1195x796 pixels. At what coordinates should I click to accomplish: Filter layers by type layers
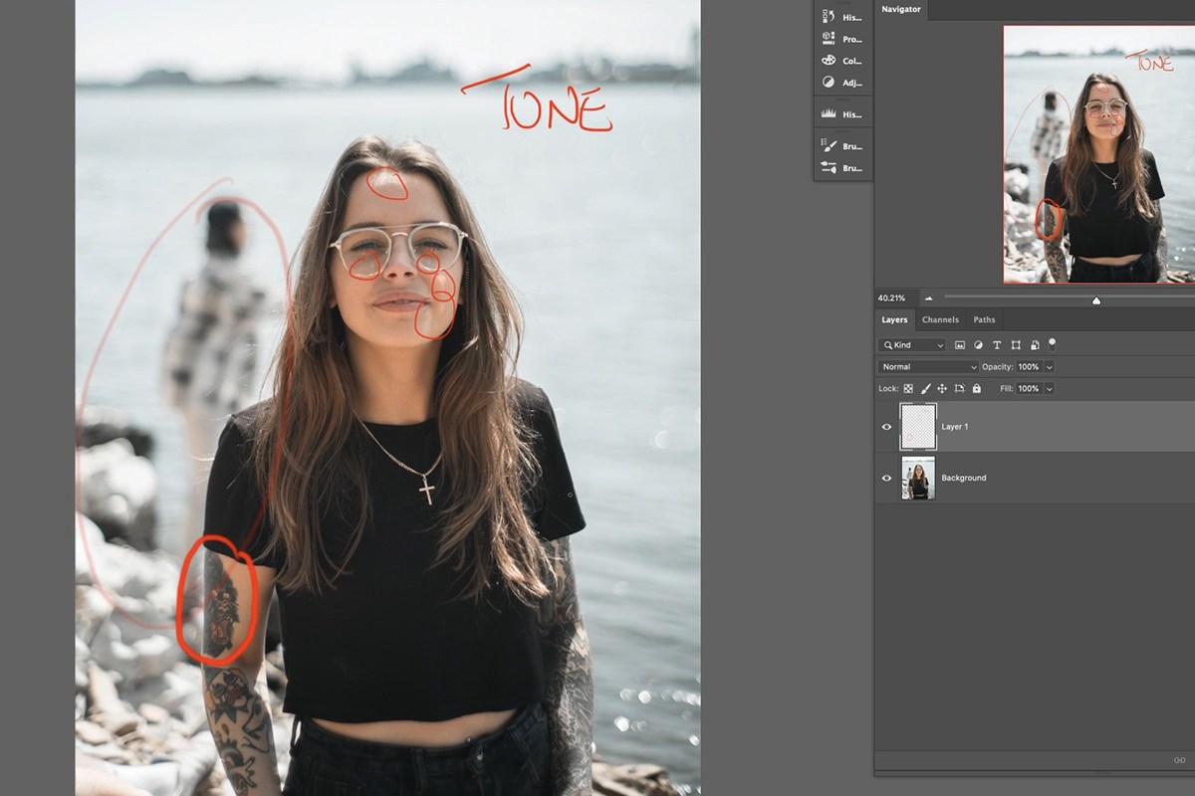click(997, 345)
